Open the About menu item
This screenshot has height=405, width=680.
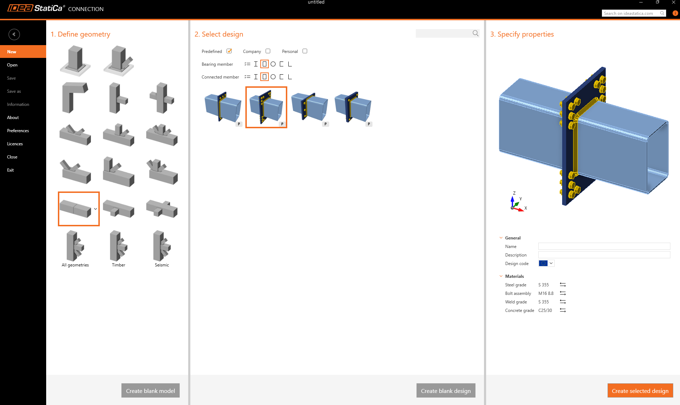(23, 117)
